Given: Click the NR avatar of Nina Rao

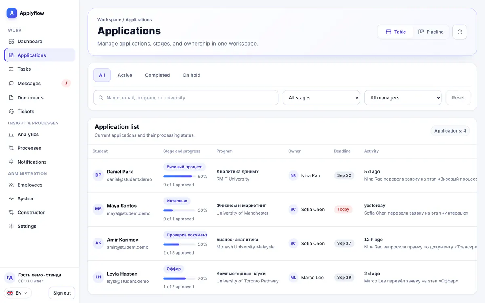Looking at the screenshot, I should 293,175.
